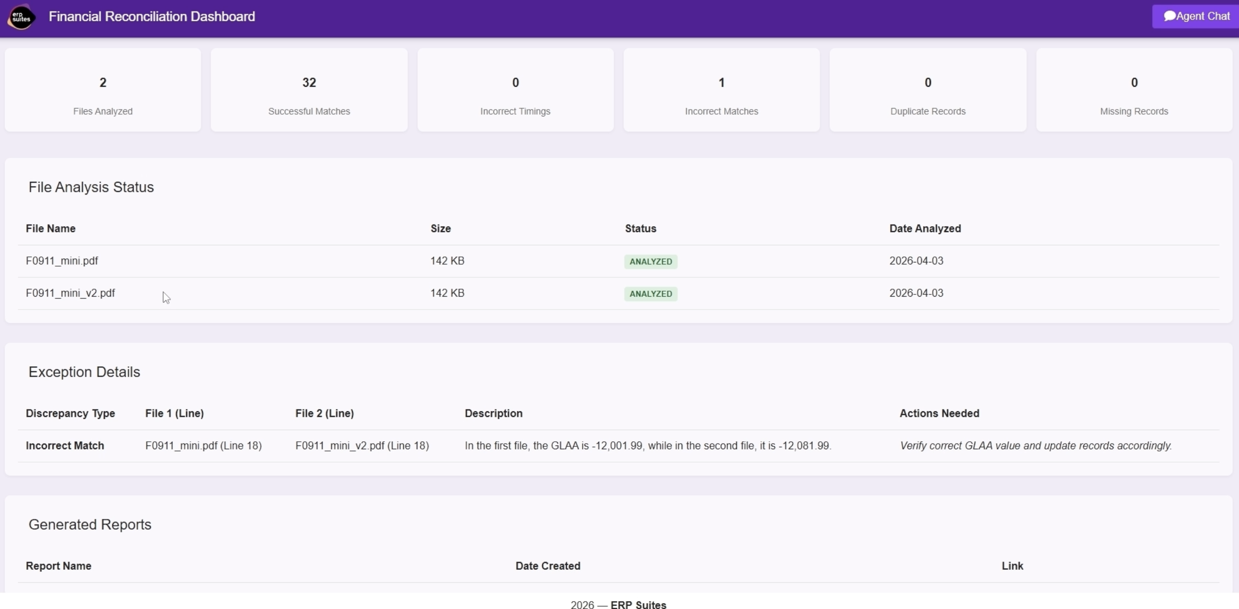Click the Exception Details heading
The image size is (1239, 609).
coord(84,372)
